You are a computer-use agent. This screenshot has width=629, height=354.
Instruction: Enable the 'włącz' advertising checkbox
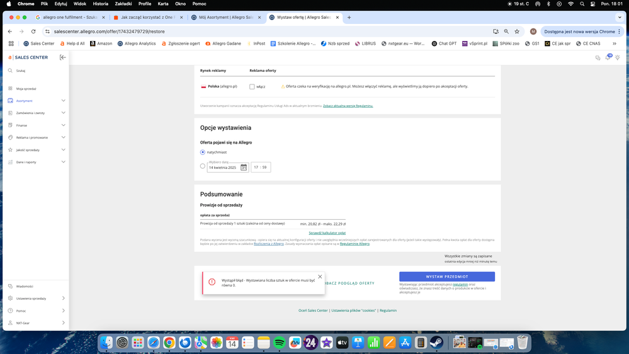tap(252, 87)
